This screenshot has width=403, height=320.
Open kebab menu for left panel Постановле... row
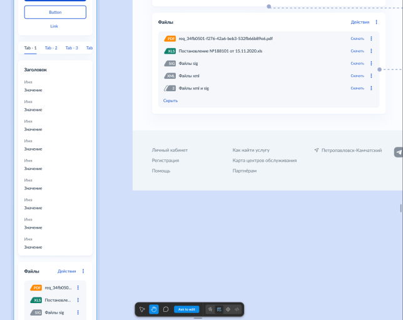point(78,300)
